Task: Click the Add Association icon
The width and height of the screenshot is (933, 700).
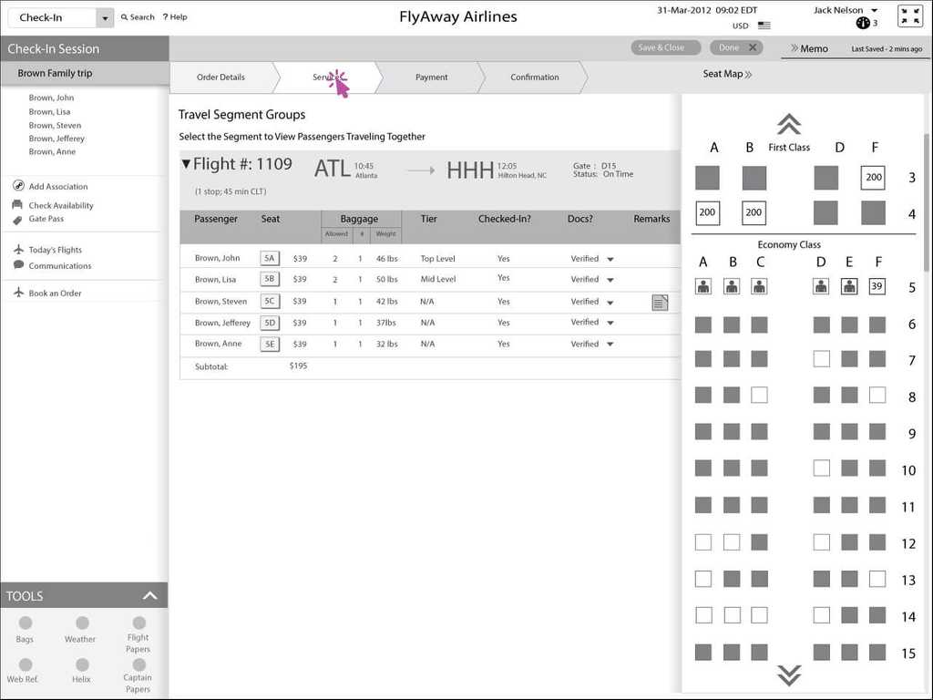Action: (18, 186)
